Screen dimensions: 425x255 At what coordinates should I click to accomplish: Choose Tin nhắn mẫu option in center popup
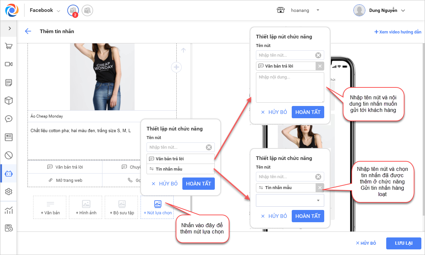pyautogui.click(x=181, y=169)
